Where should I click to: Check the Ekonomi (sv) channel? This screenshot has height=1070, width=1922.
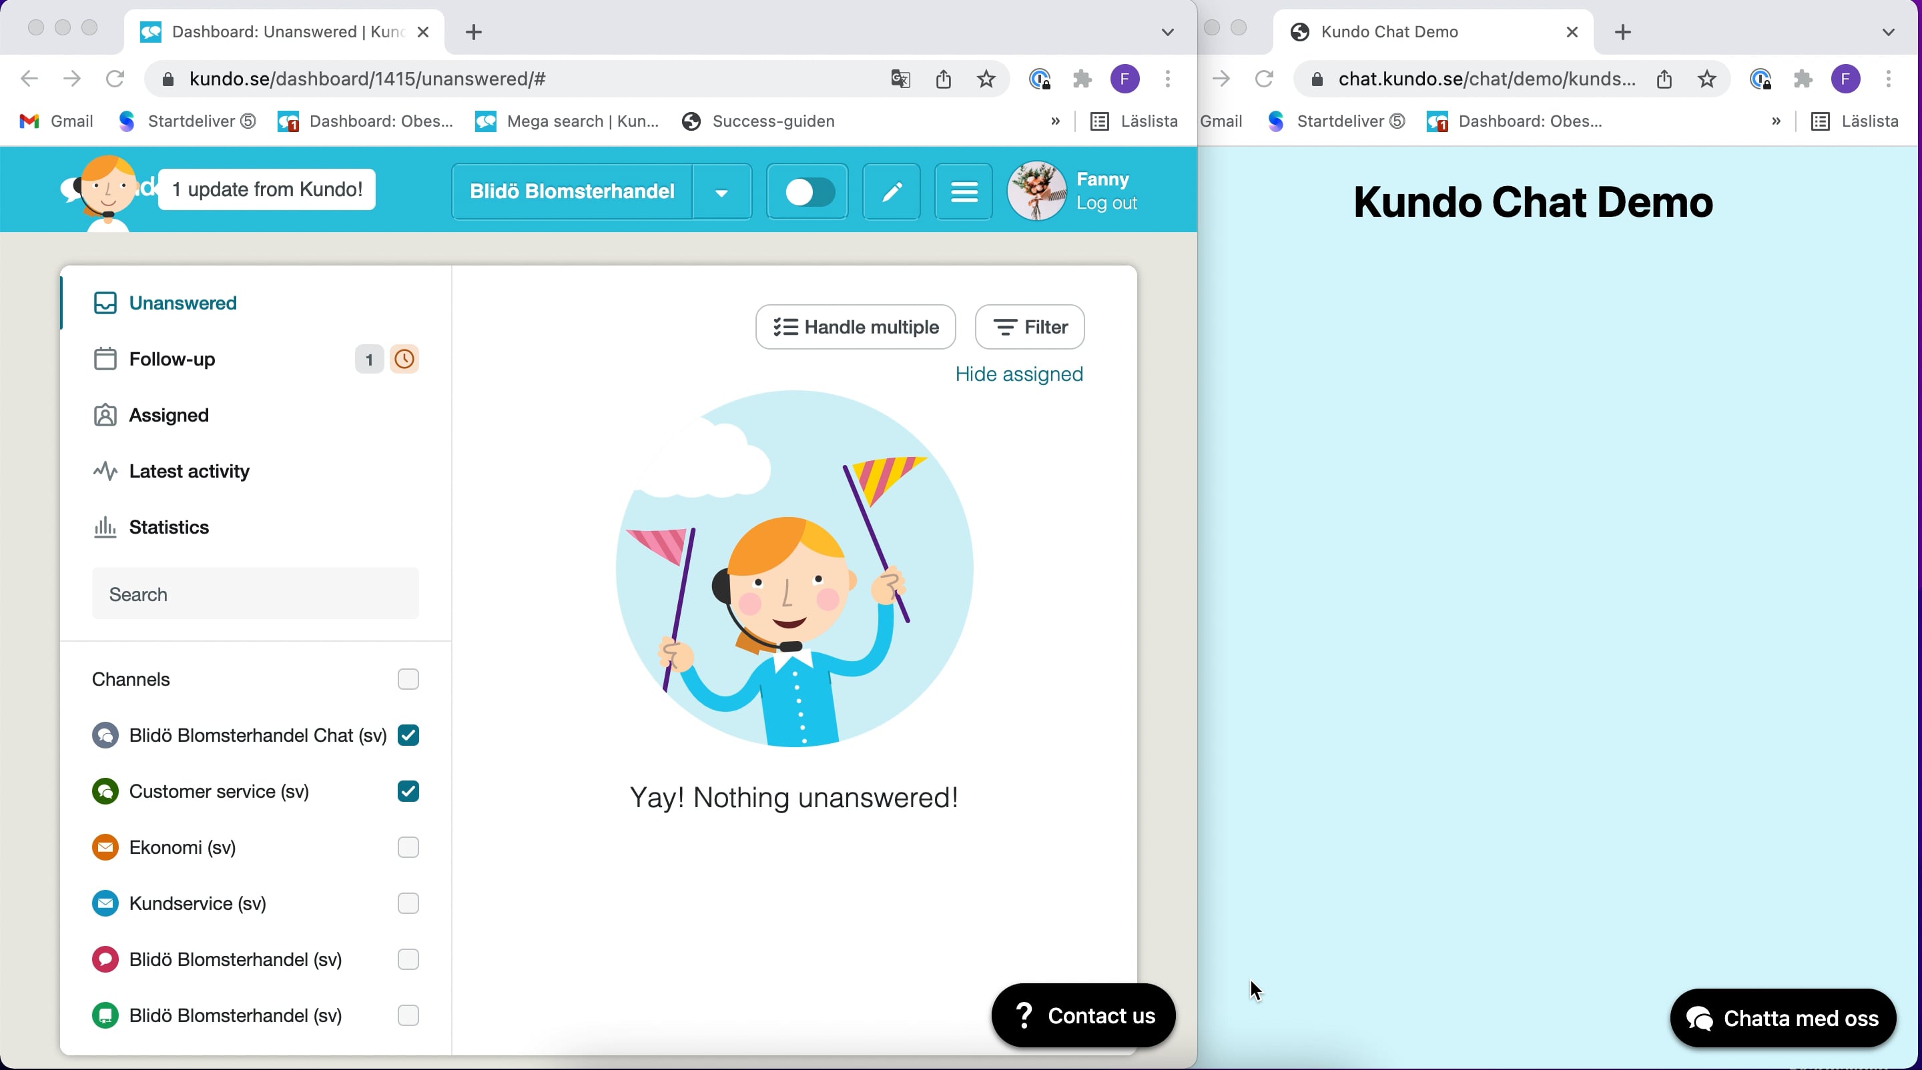click(x=408, y=847)
